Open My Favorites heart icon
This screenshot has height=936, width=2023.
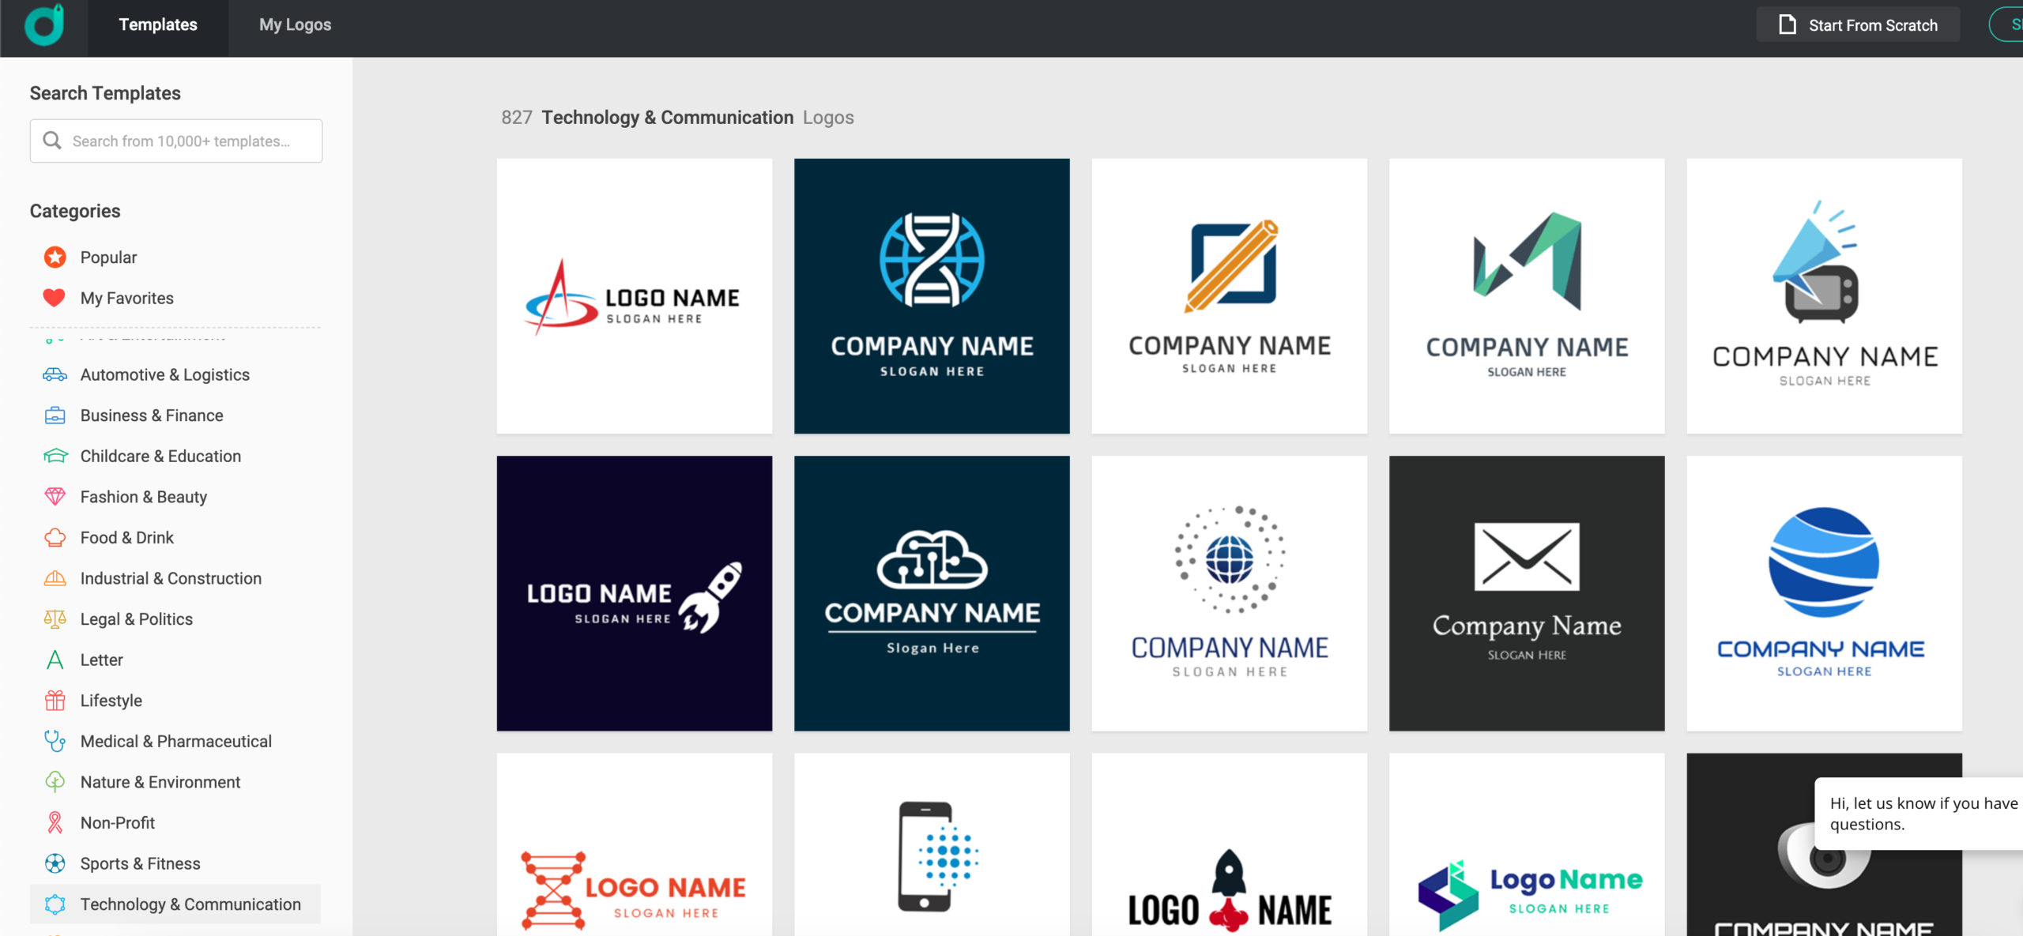pyautogui.click(x=54, y=298)
